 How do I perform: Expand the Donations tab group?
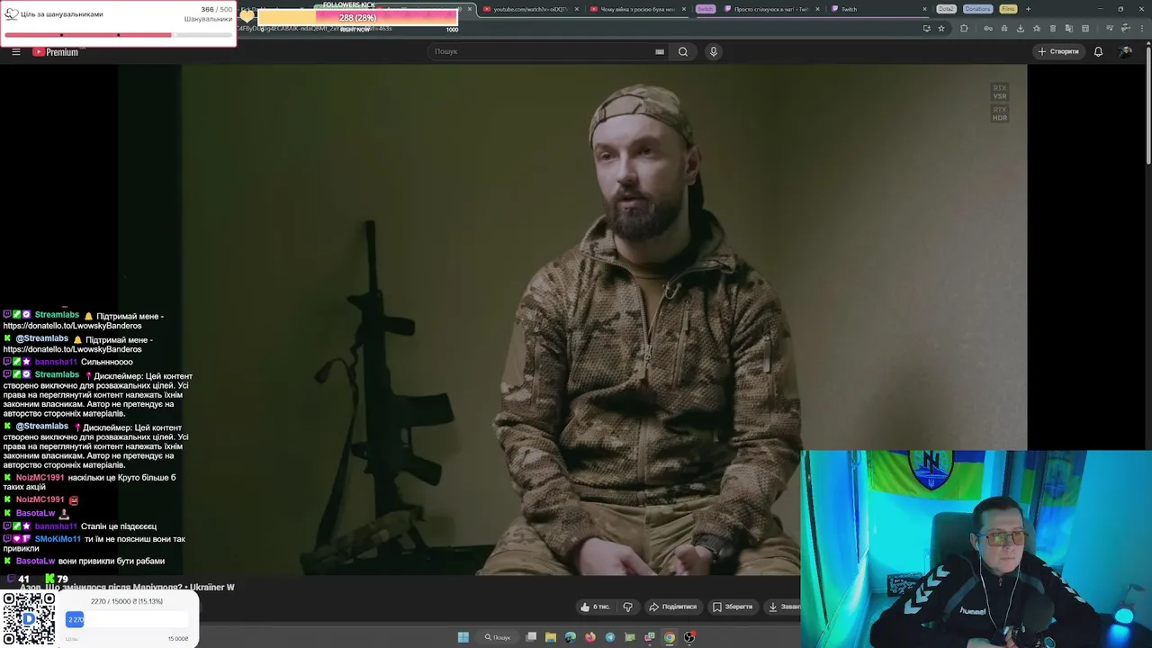pyautogui.click(x=977, y=9)
